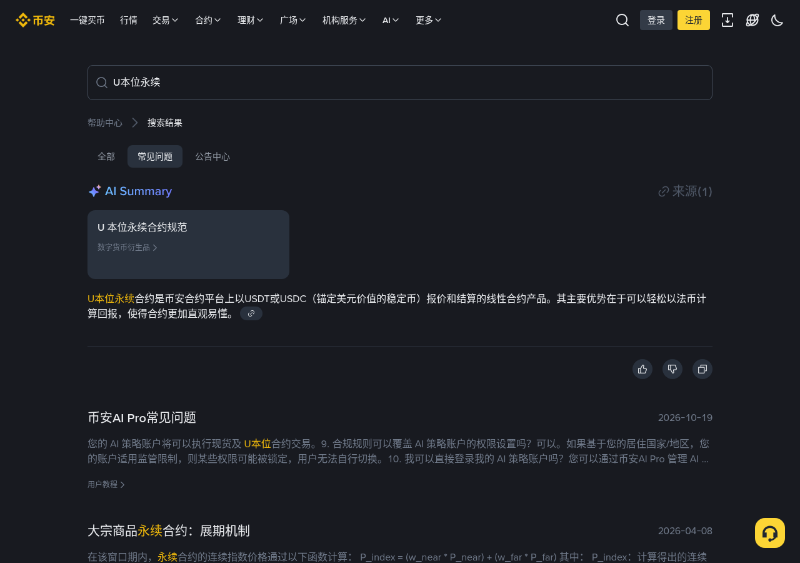This screenshot has width=800, height=563.
Task: Open the language globe icon
Action: pyautogui.click(x=752, y=20)
